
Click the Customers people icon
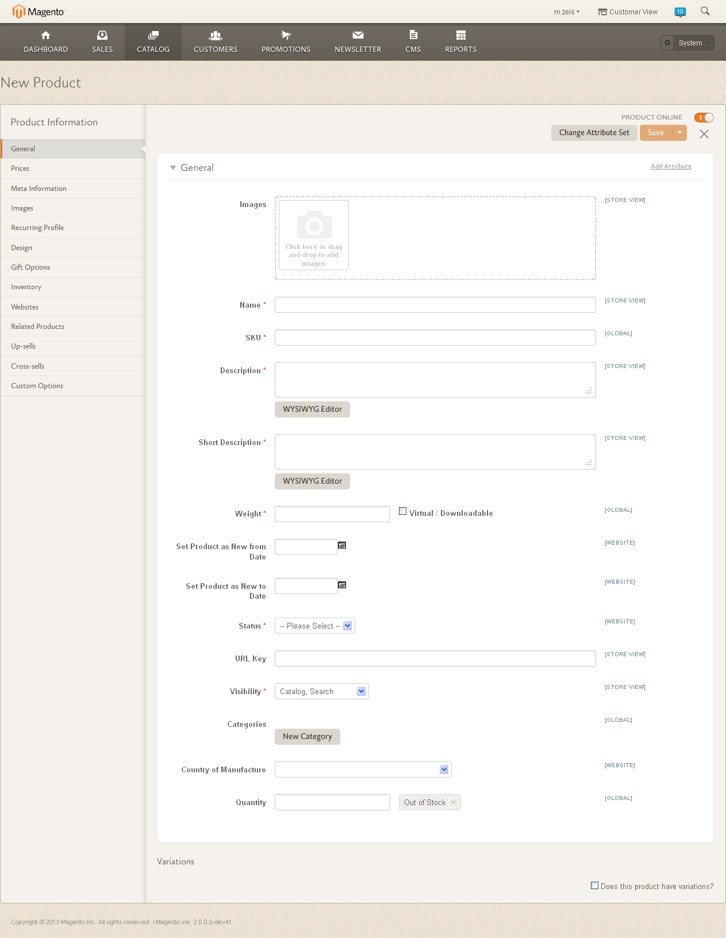pyautogui.click(x=216, y=35)
